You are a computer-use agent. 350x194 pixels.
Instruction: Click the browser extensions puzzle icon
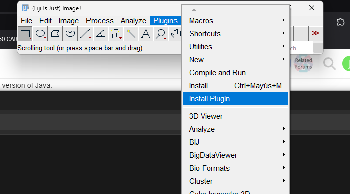(x=340, y=22)
